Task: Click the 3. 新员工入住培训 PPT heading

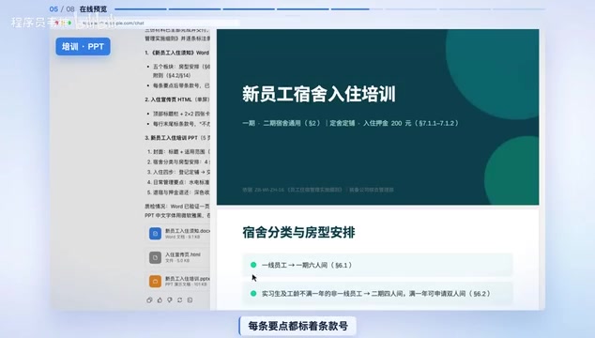Action: coord(177,138)
